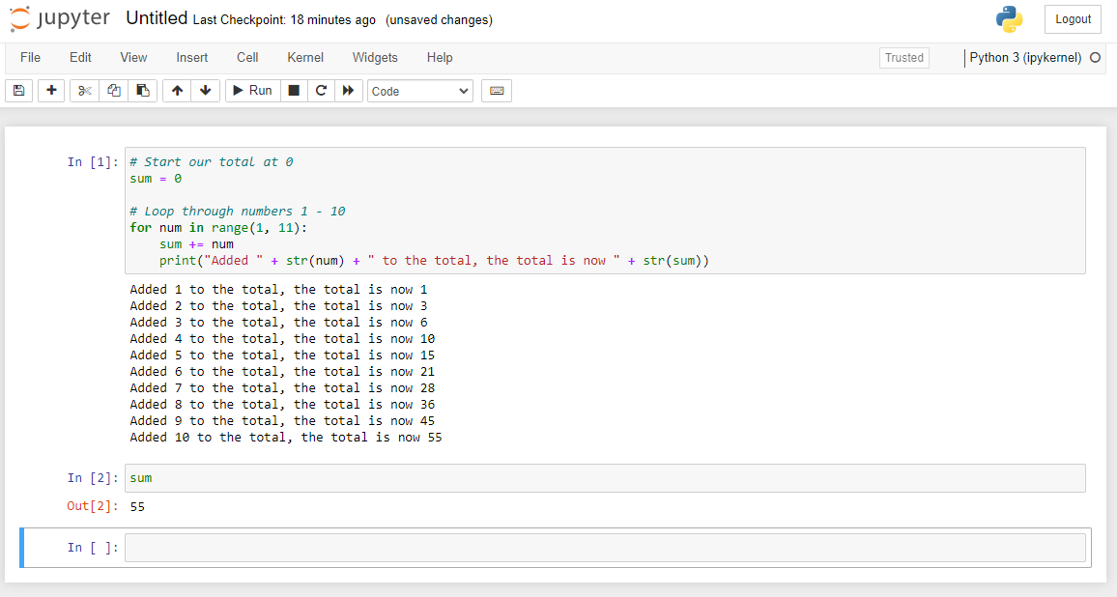
Task: Click the Last Checkpoint status text
Action: click(284, 20)
